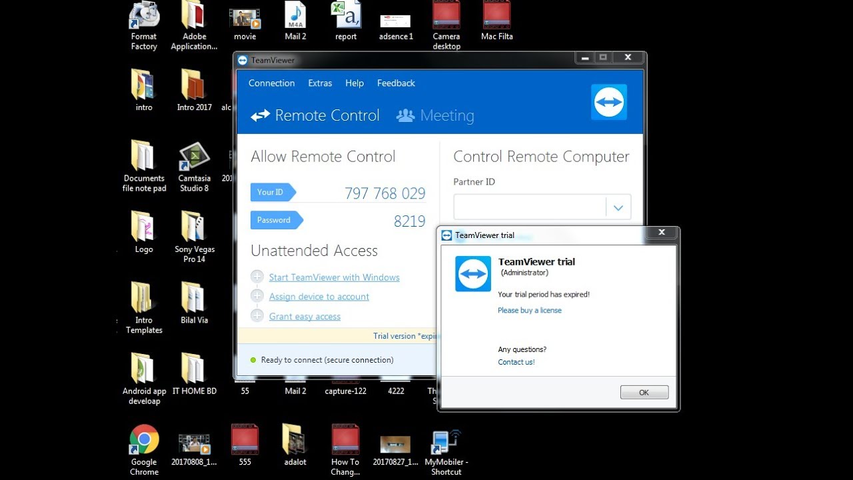The width and height of the screenshot is (853, 480).
Task: Open the Partner ID dropdown arrow
Action: tap(618, 207)
